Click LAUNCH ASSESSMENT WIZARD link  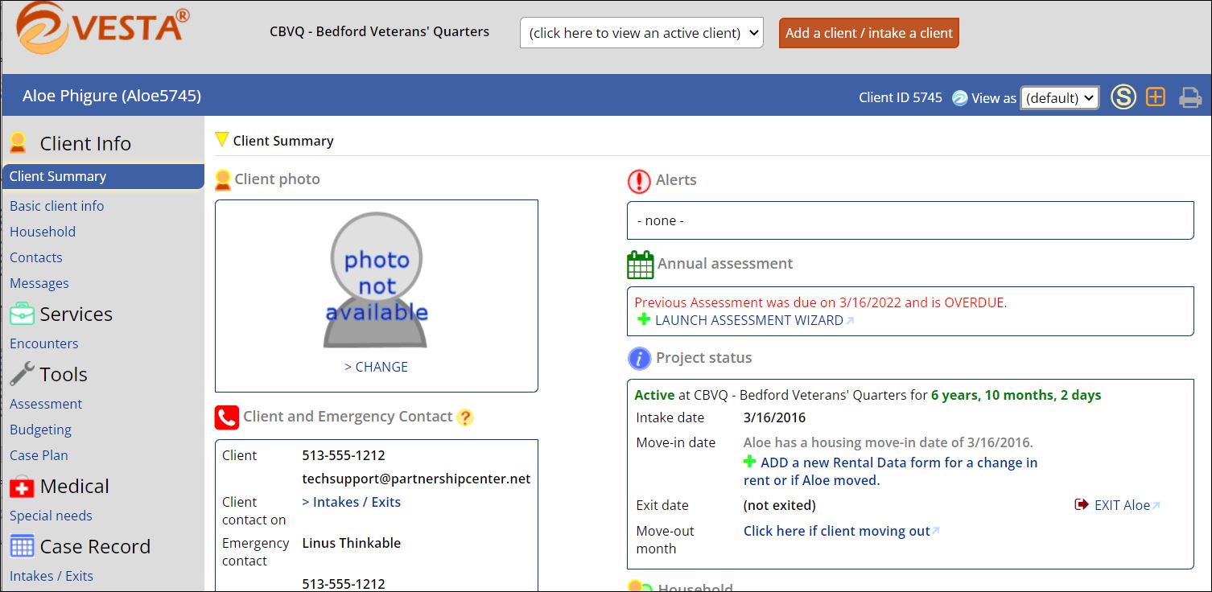coord(749,320)
